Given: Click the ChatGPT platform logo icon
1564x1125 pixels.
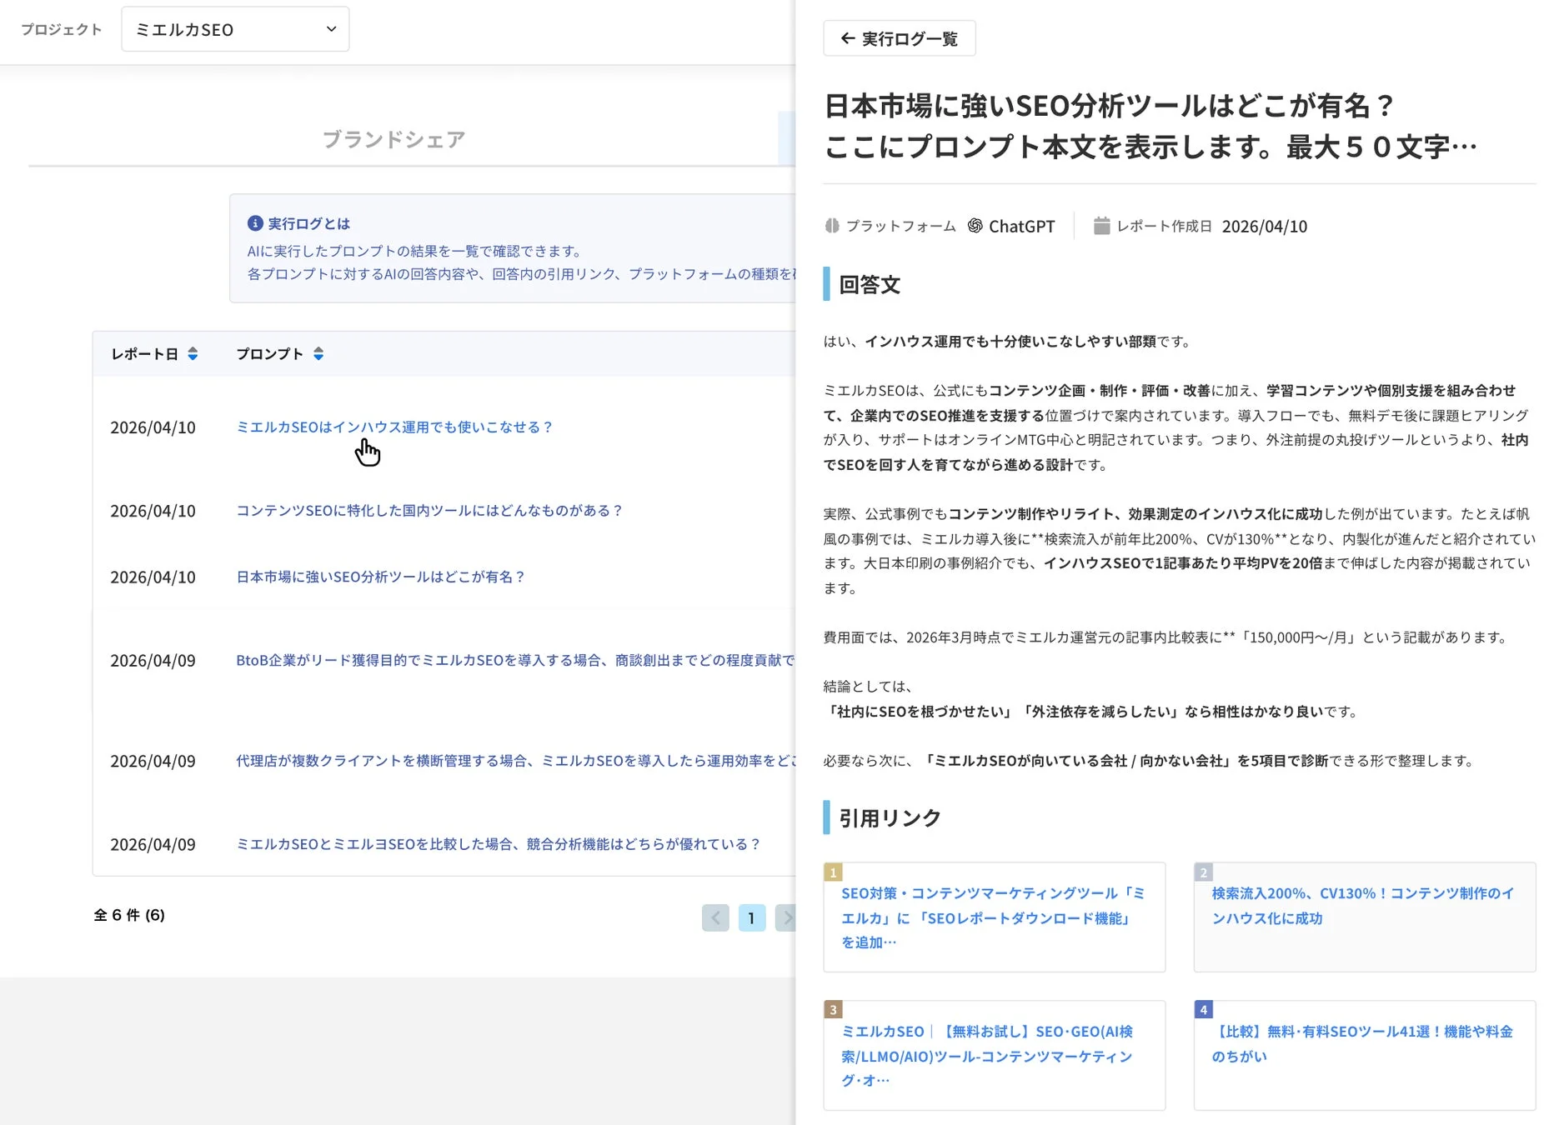Looking at the screenshot, I should pyautogui.click(x=974, y=226).
